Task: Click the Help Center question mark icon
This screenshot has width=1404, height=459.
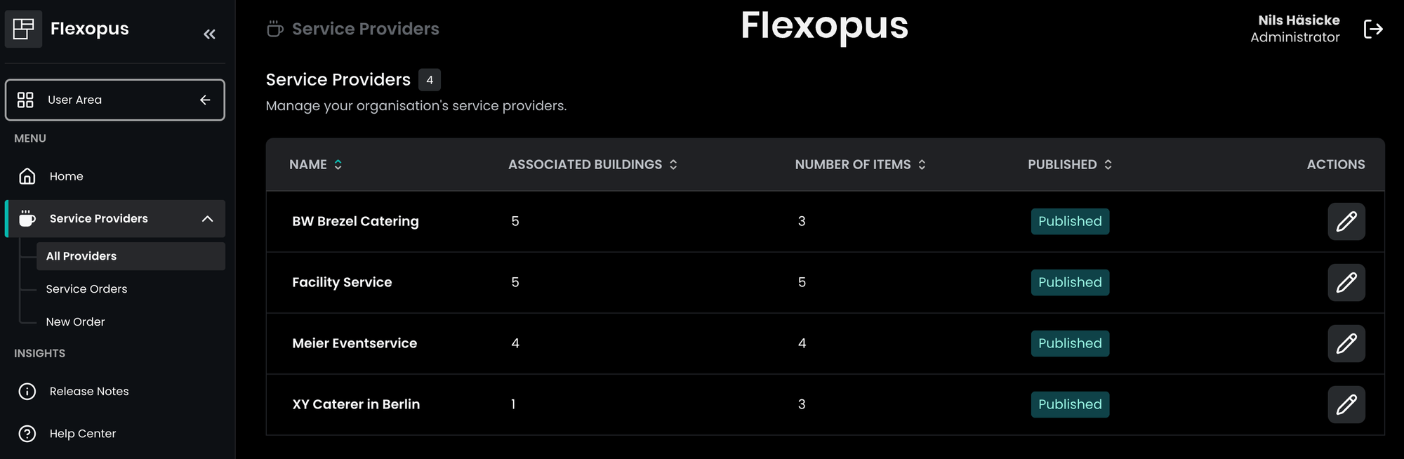Action: (27, 434)
